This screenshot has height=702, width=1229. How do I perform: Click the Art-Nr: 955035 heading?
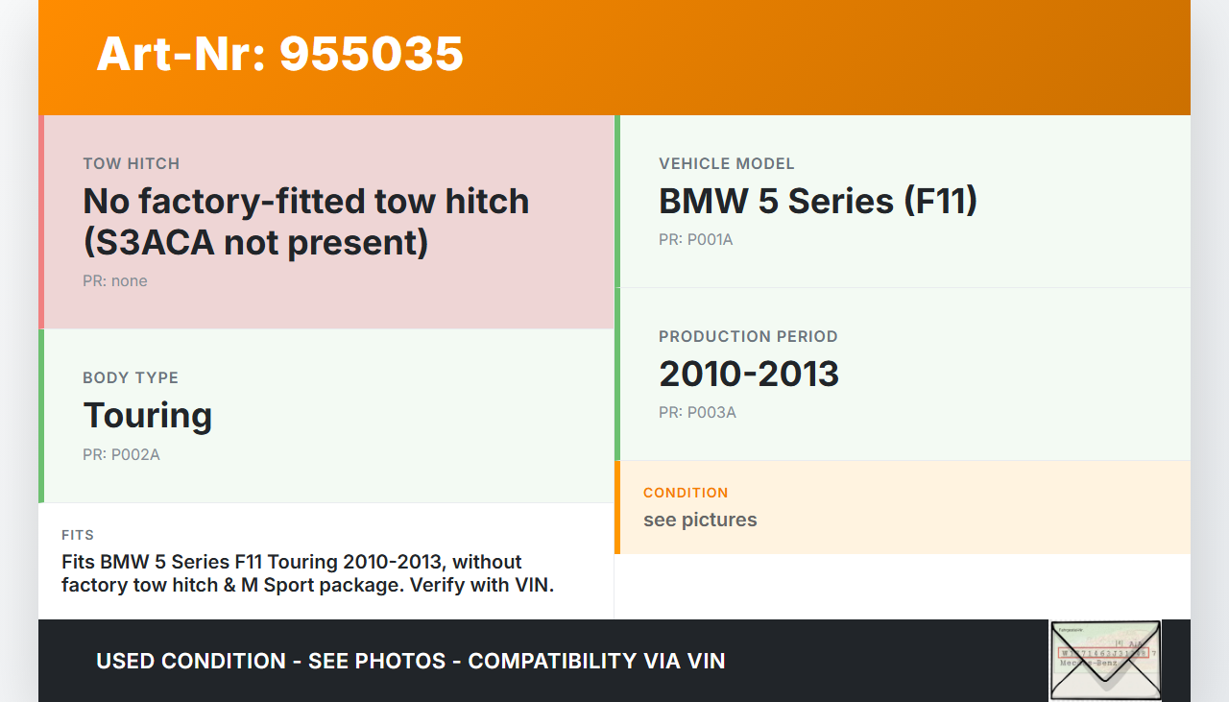(279, 54)
